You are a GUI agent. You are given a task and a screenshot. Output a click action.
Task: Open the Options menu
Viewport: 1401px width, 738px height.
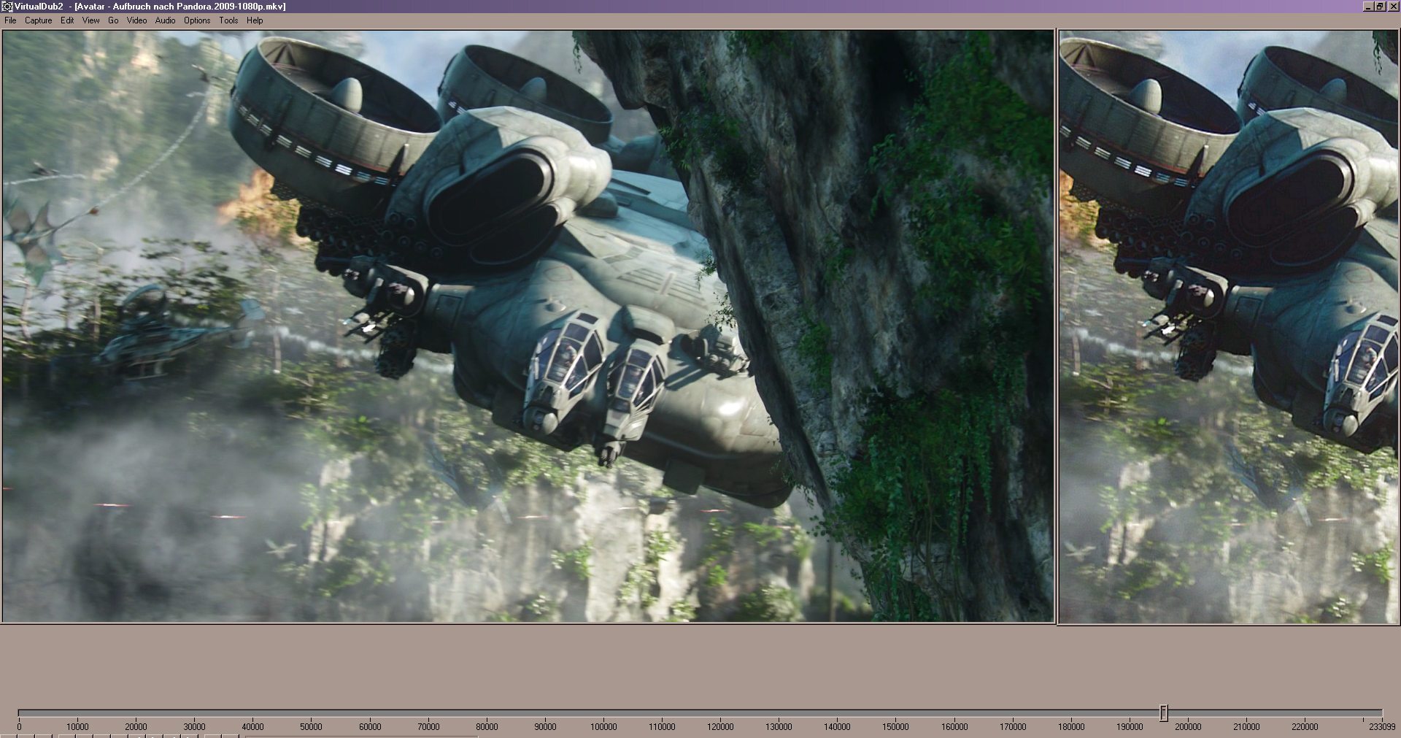197,20
